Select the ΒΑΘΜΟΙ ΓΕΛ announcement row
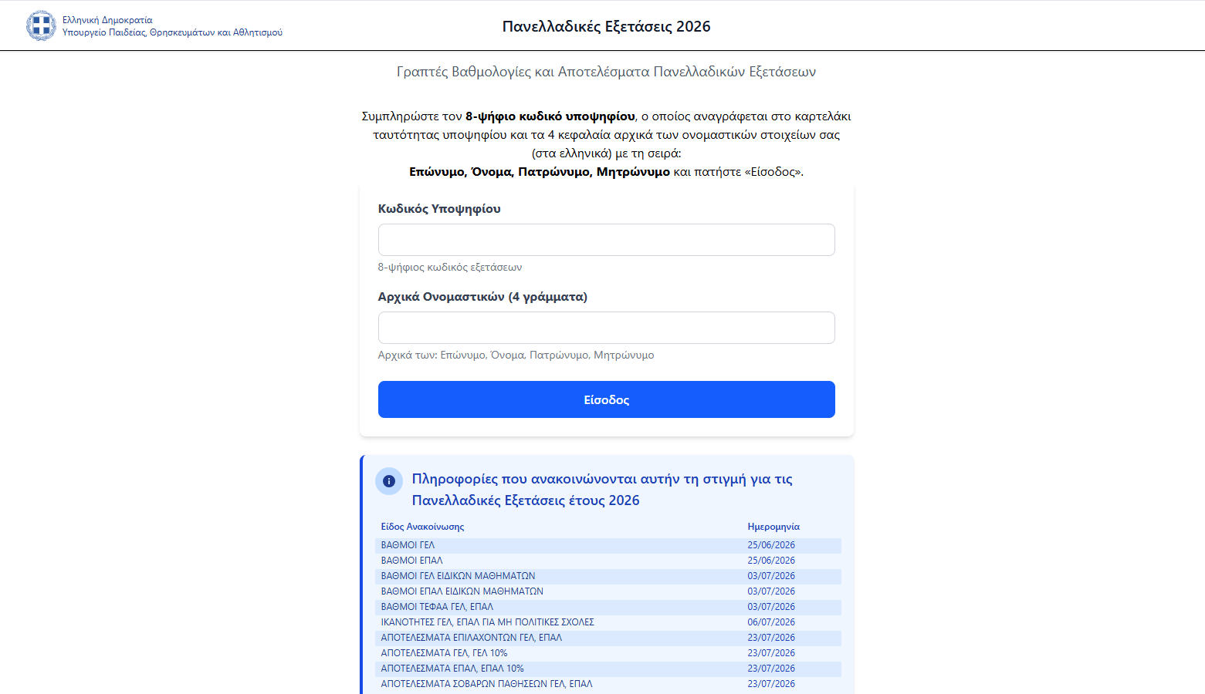Viewport: 1205px width, 694px height. [x=608, y=545]
